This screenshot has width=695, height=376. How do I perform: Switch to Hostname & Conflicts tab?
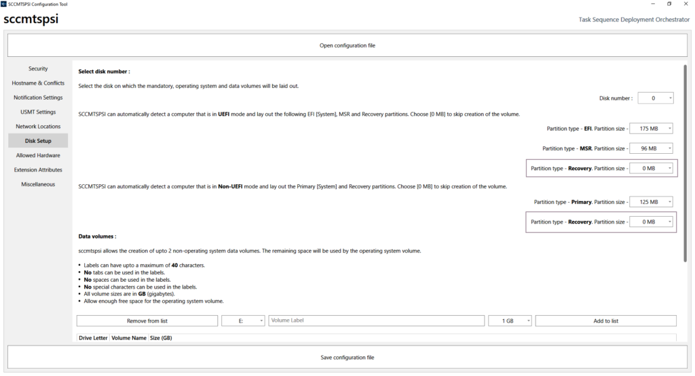pos(38,83)
